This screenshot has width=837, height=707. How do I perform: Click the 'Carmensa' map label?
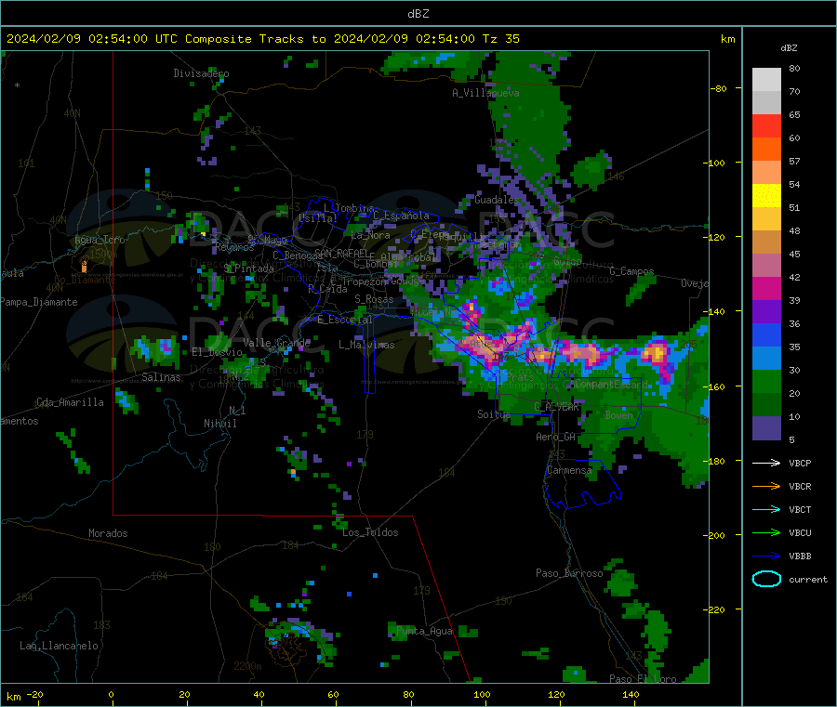click(569, 470)
